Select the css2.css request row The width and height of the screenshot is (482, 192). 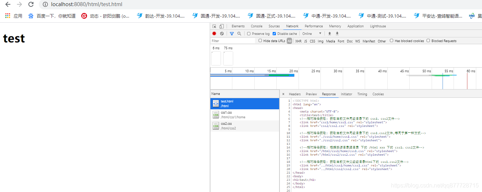(245, 126)
